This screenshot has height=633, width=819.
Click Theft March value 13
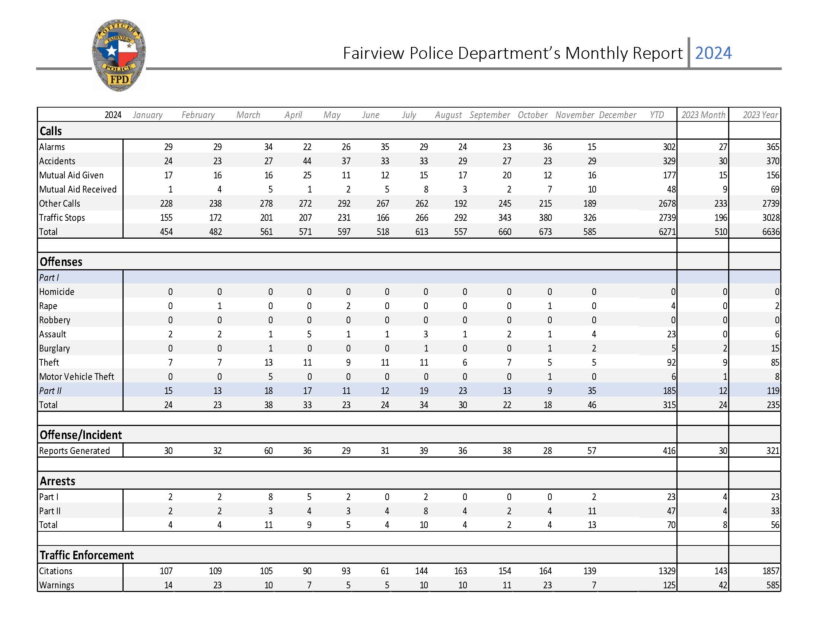[268, 362]
